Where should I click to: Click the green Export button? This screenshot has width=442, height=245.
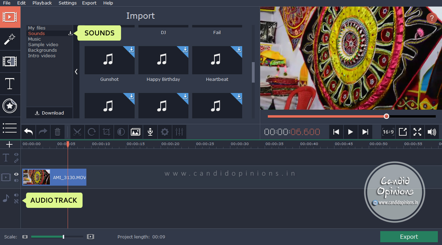[x=409, y=237]
